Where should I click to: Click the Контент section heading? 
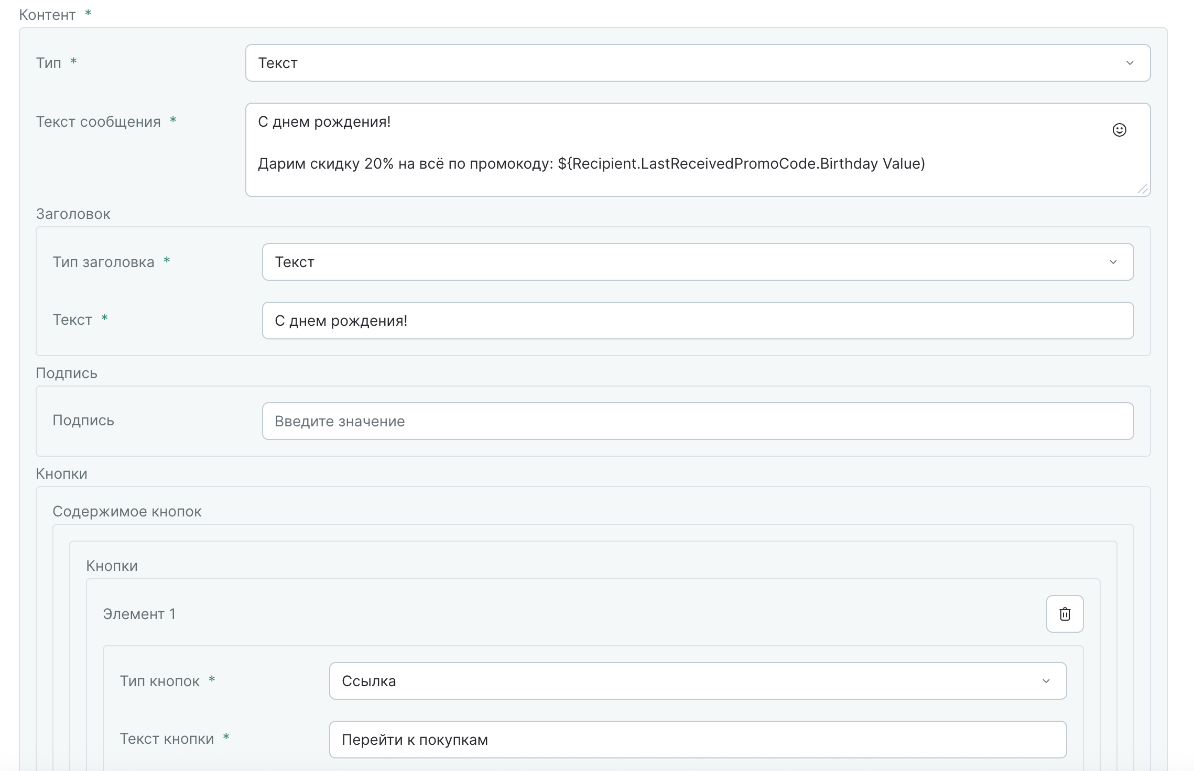pos(47,15)
